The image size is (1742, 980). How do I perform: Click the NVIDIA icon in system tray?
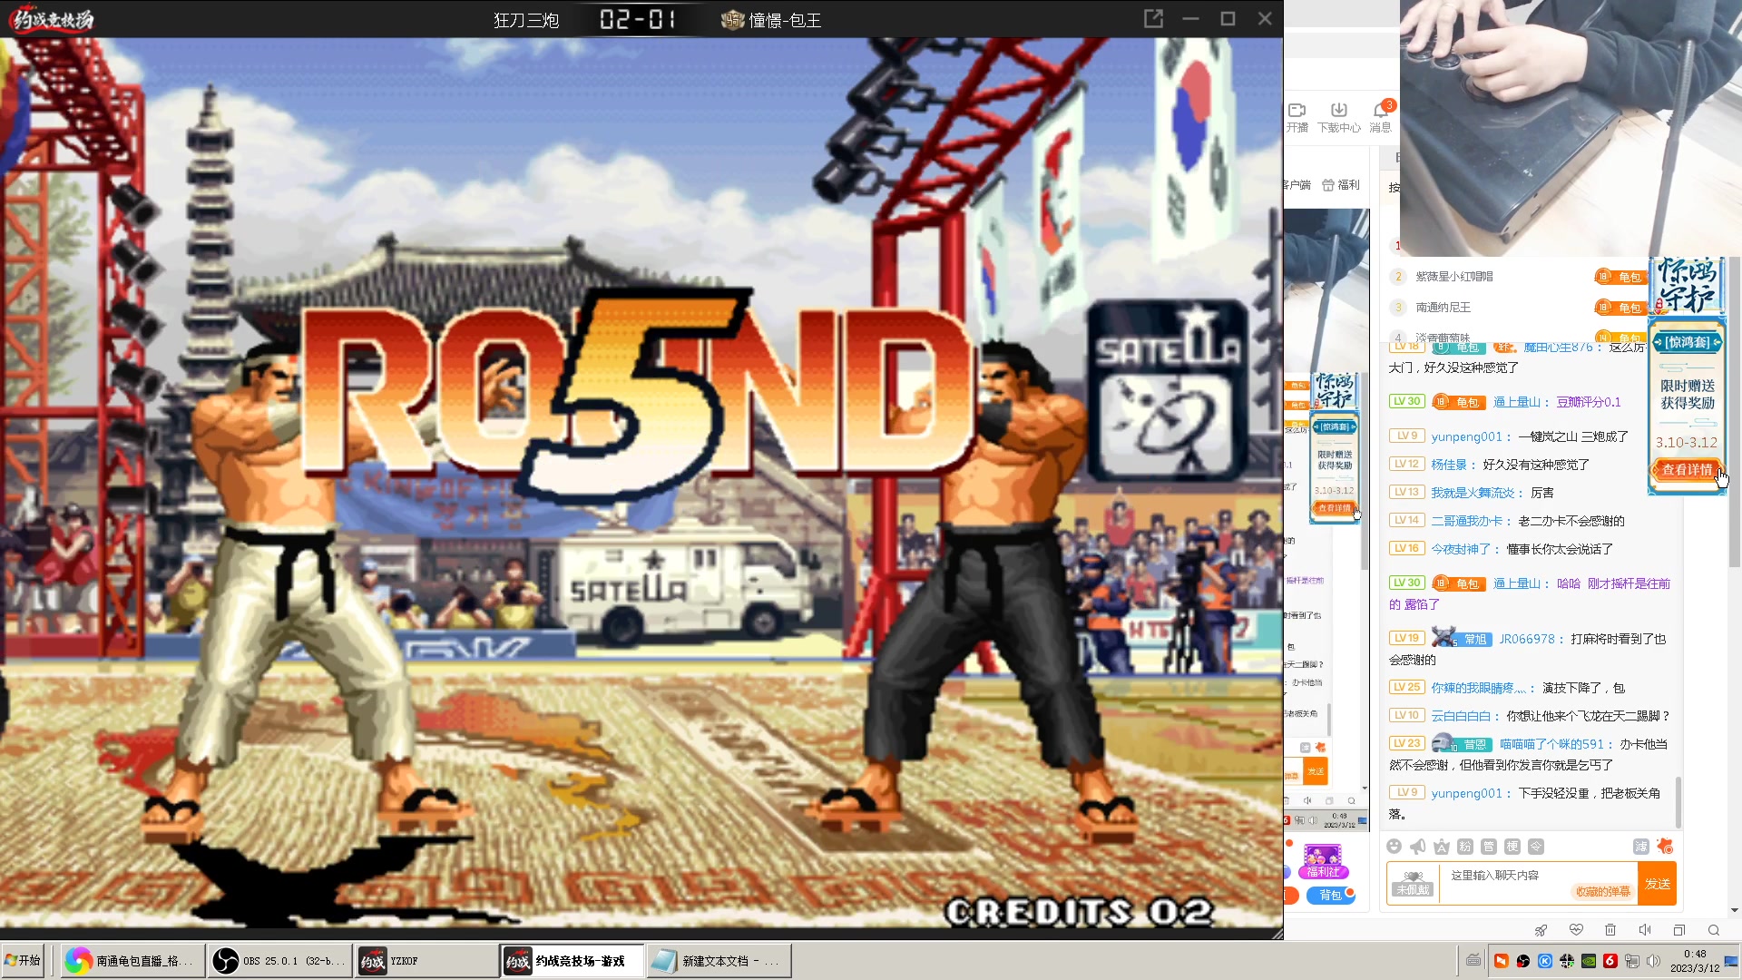pyautogui.click(x=1589, y=961)
